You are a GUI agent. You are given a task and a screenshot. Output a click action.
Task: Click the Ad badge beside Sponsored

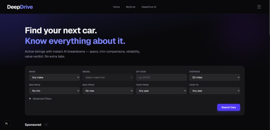pos(46,125)
